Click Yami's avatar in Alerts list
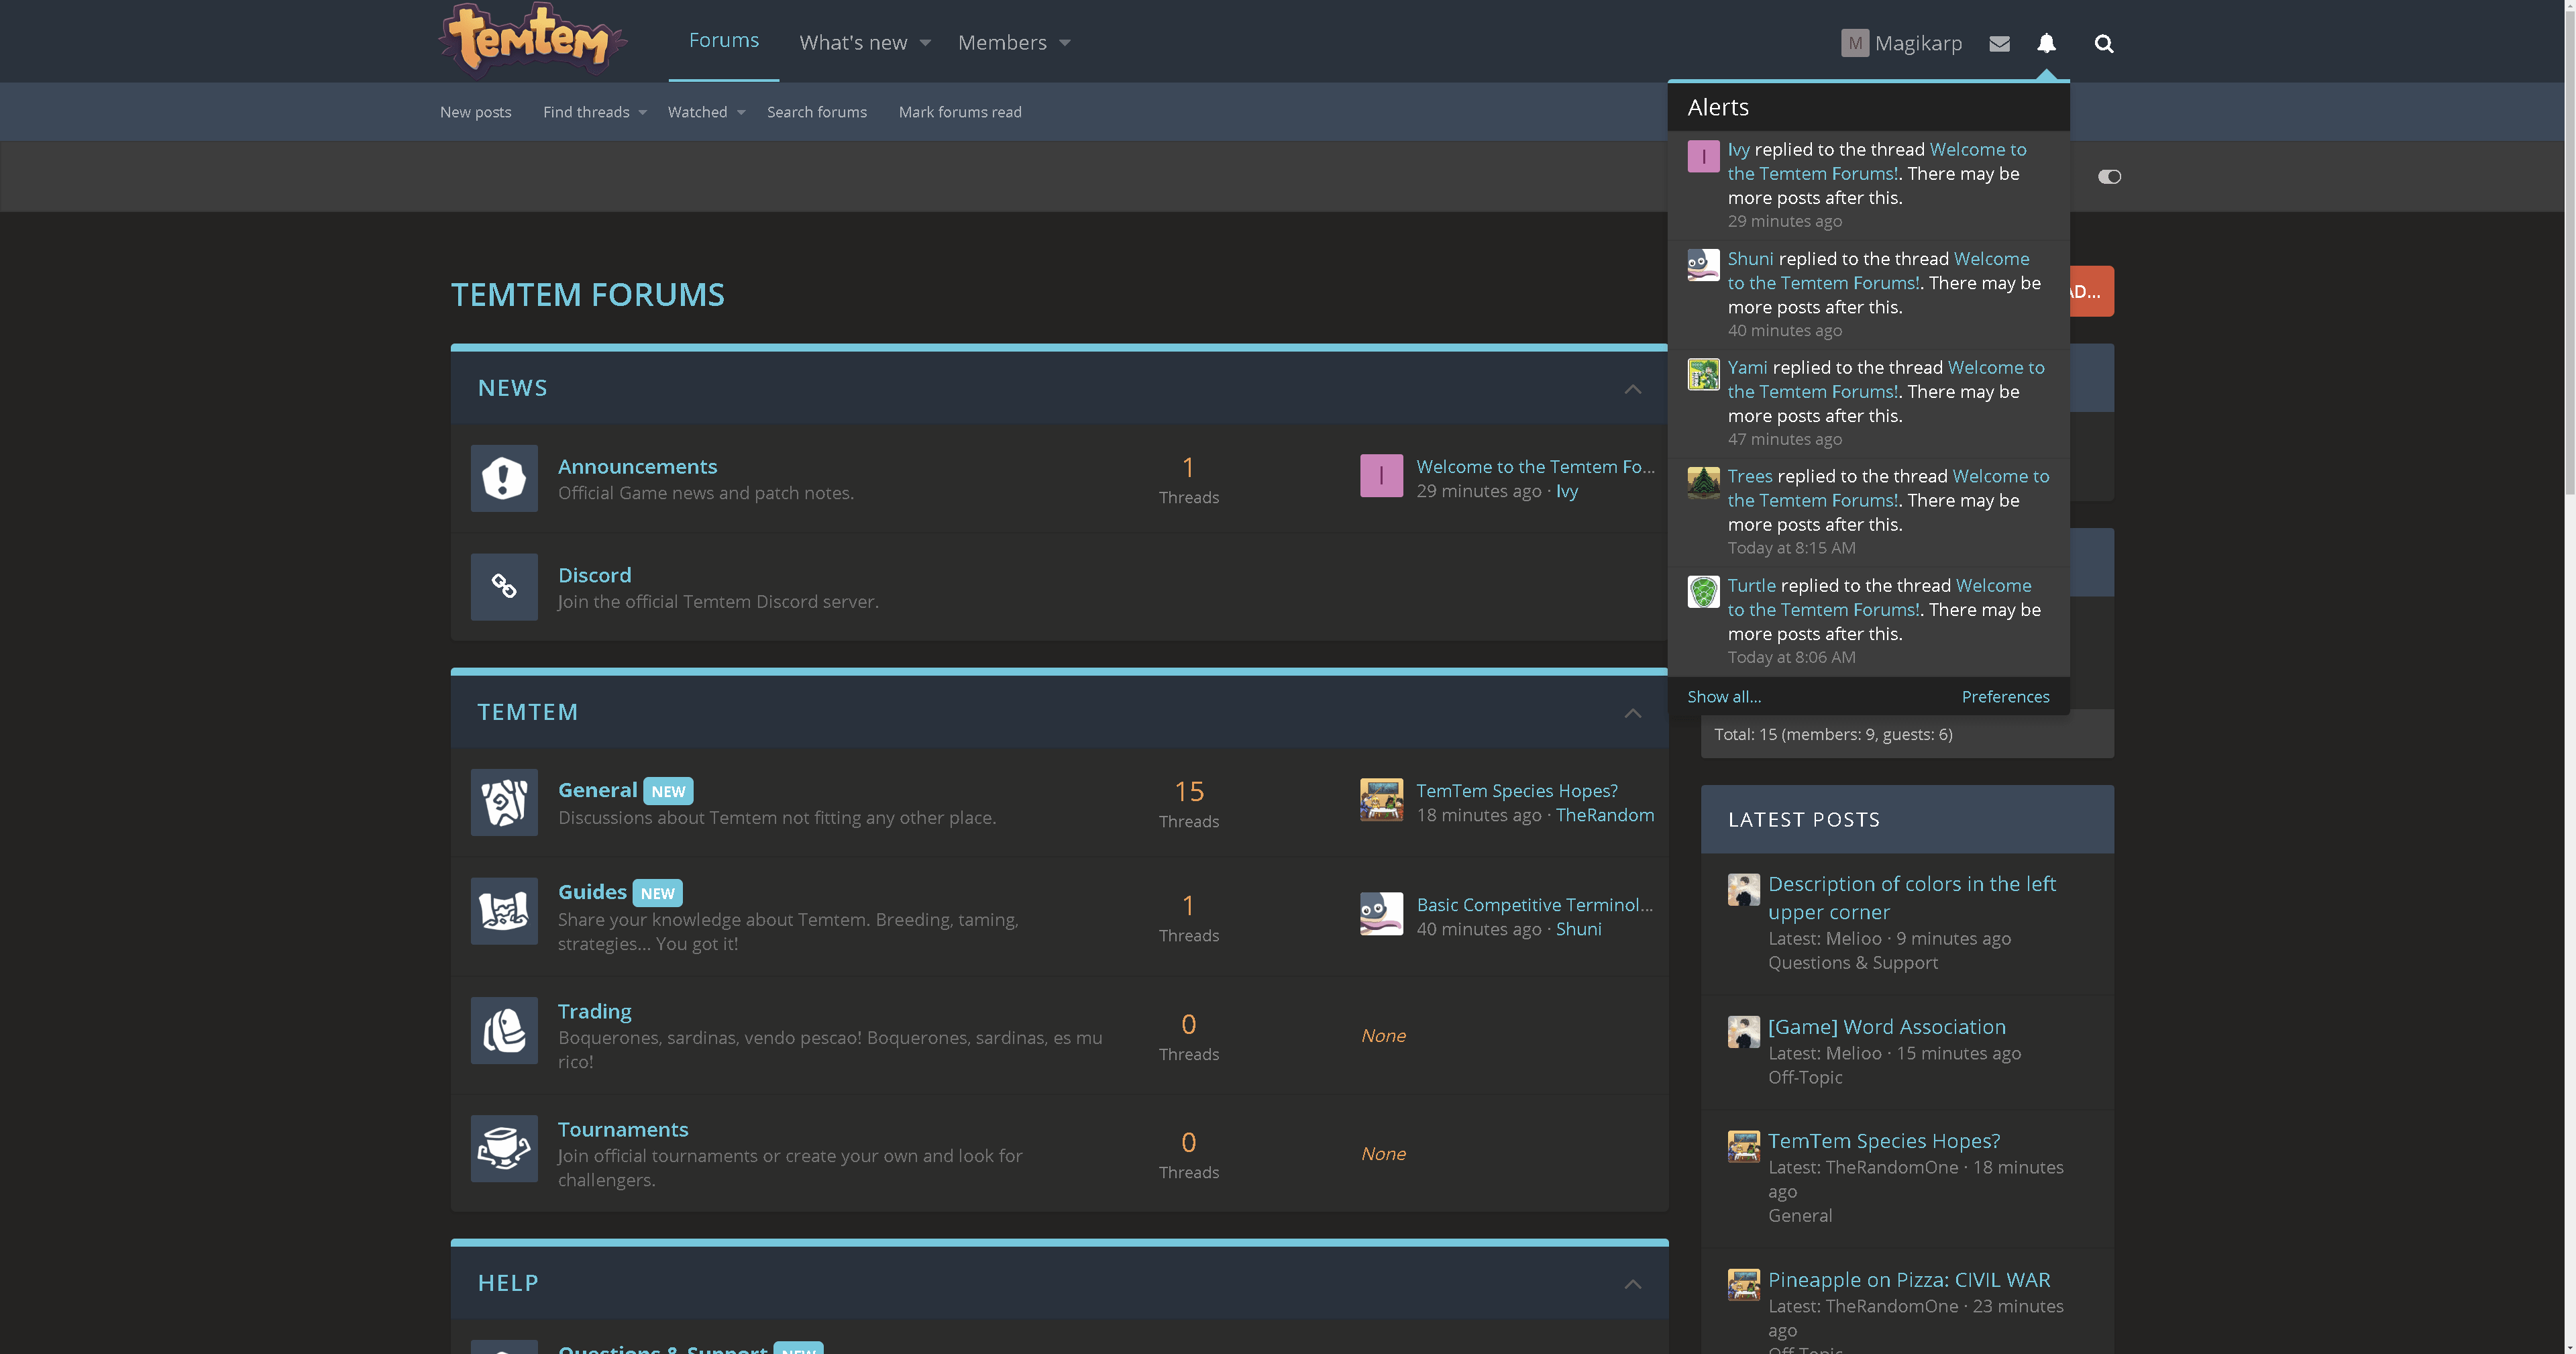2576x1354 pixels. [x=1703, y=374]
